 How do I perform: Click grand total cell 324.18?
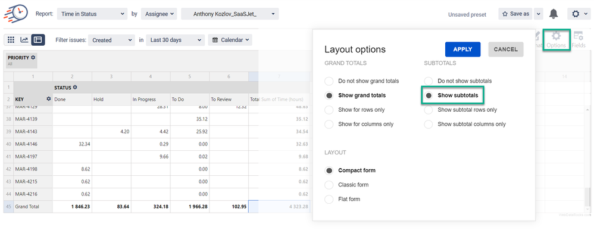coord(151,207)
